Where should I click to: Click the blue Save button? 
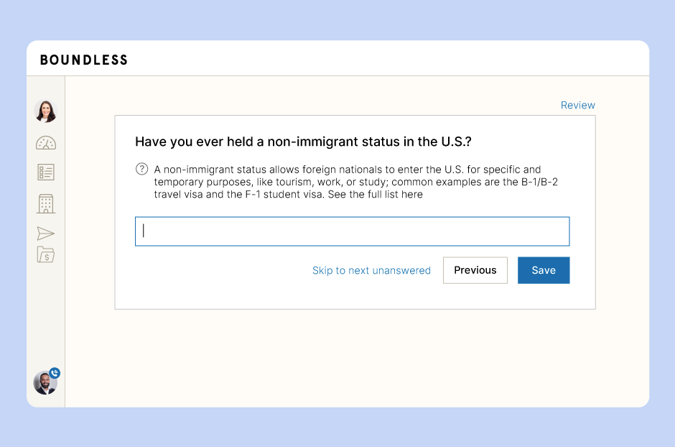544,270
